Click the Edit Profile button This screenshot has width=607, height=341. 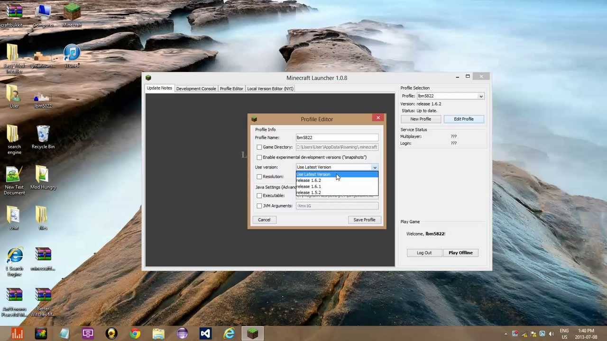464,119
